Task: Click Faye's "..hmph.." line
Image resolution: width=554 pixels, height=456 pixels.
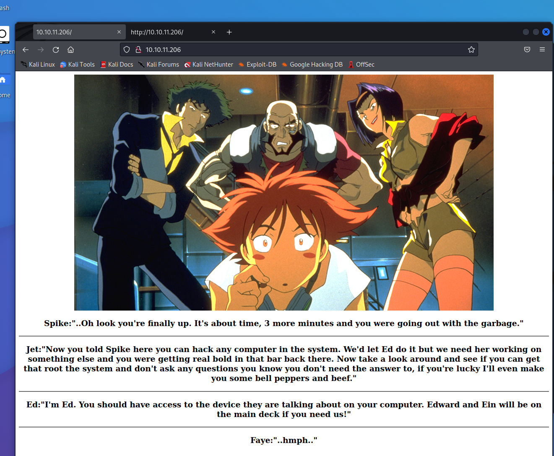Action: point(284,440)
